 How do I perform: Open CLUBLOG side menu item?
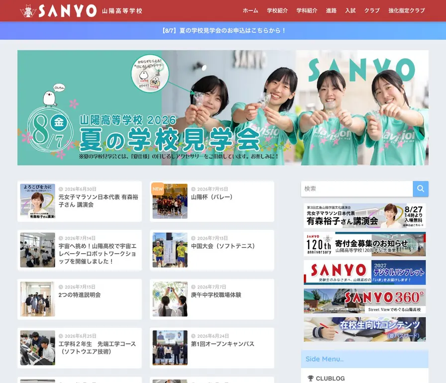tap(330, 379)
